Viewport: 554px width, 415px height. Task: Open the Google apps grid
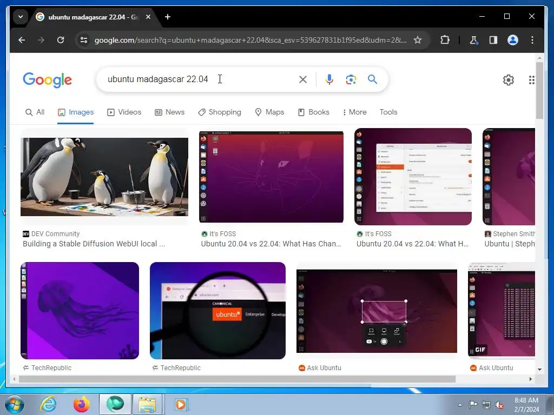531,80
